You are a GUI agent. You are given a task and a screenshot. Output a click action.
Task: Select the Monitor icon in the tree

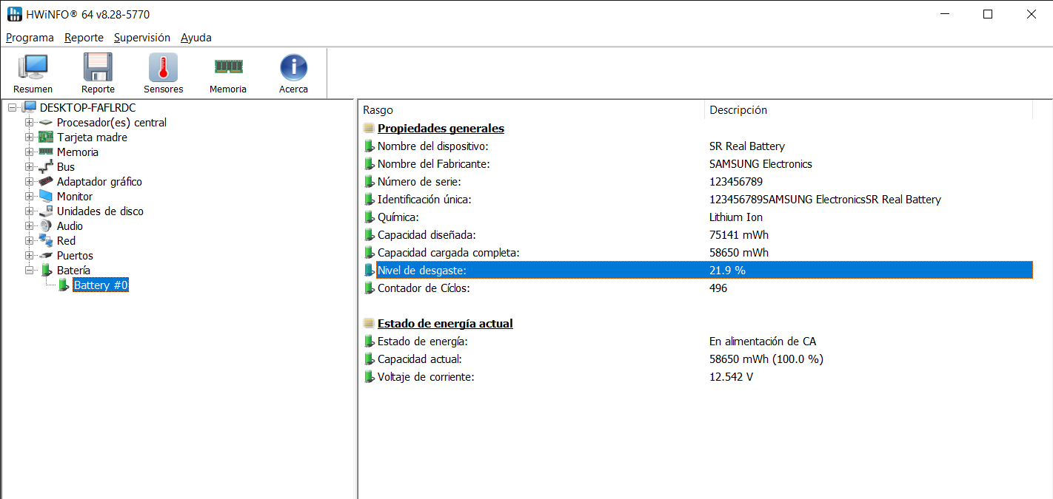click(46, 197)
